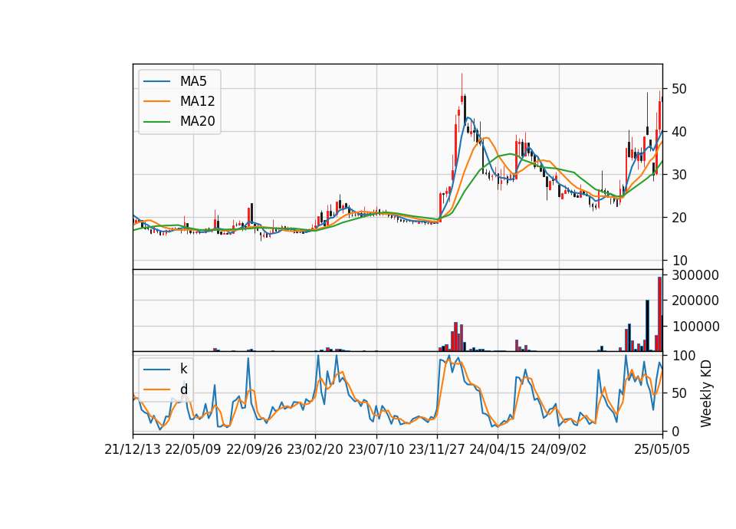
Task: Click the price axis label 10
Action: [678, 261]
